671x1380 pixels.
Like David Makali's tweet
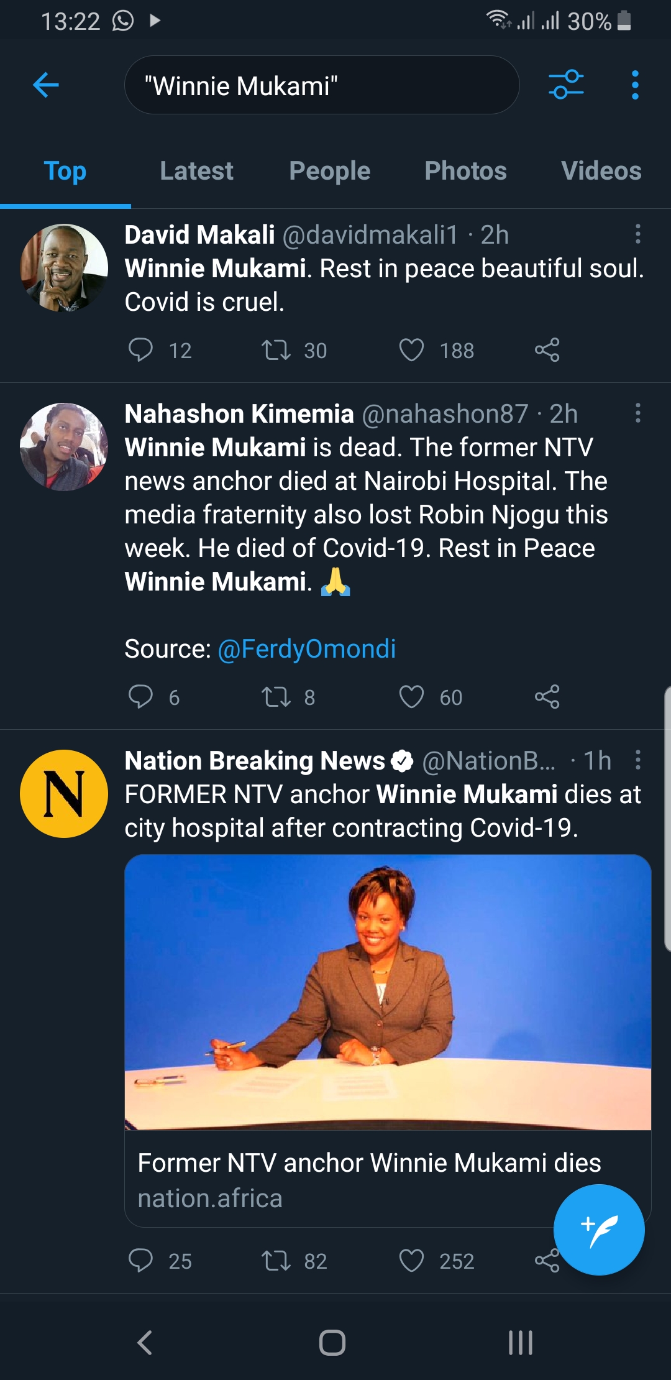411,350
